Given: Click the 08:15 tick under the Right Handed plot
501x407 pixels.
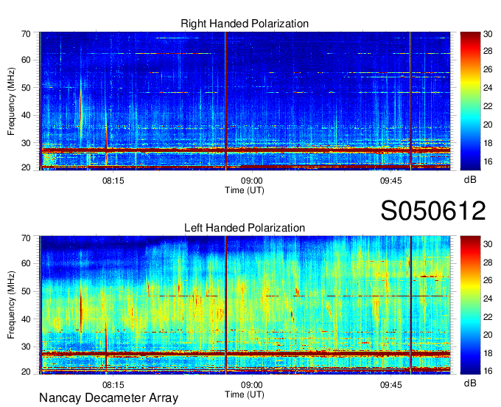Looking at the screenshot, I should (x=113, y=181).
